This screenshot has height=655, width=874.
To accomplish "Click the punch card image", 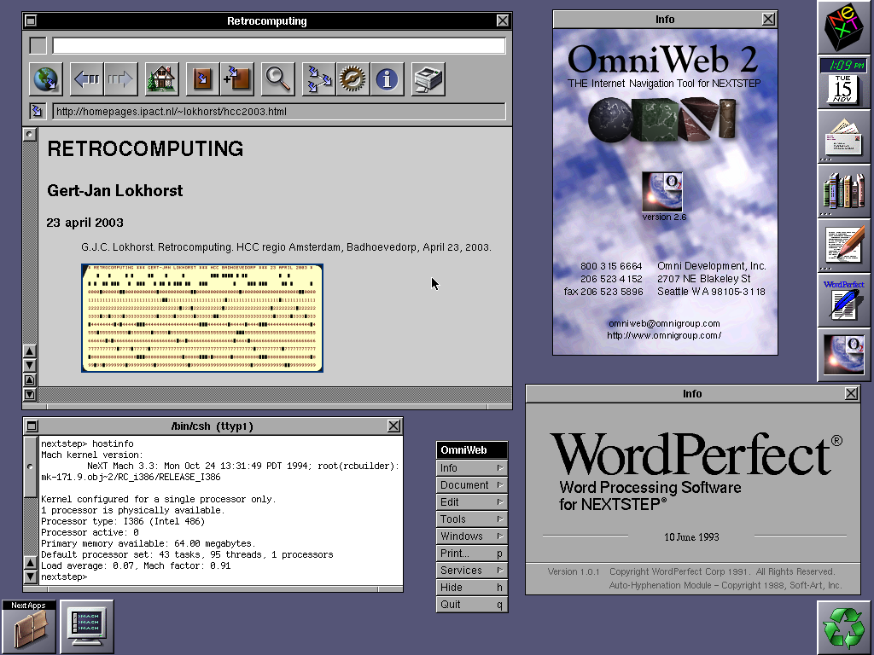I will (202, 318).
